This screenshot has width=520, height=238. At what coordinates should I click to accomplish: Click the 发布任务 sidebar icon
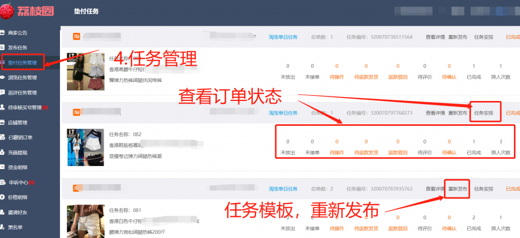pos(2,48)
